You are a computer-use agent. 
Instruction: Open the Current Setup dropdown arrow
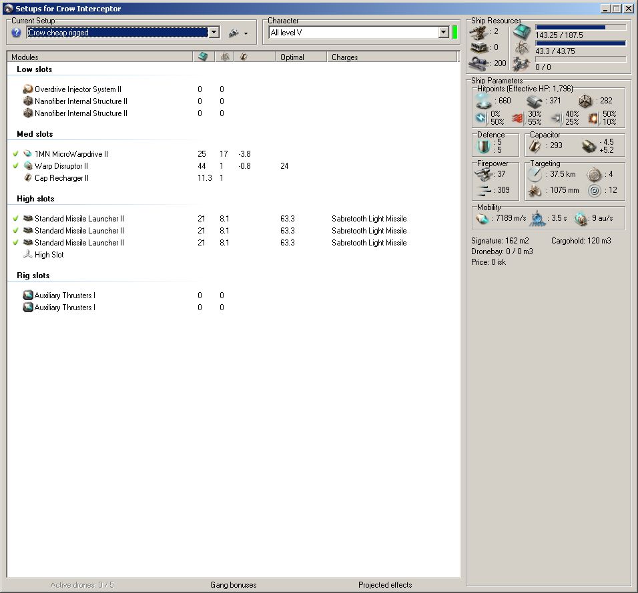(214, 33)
